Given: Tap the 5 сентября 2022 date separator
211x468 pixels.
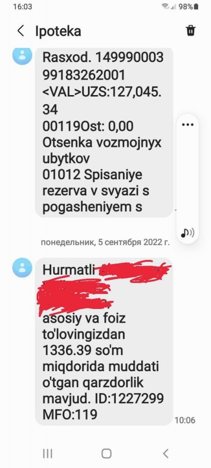Looking at the screenshot, I should (105, 242).
